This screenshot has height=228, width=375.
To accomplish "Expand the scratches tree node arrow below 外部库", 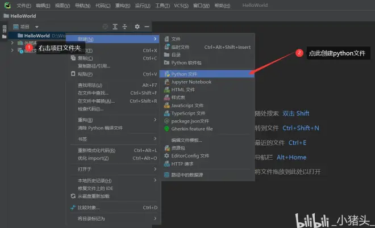I will [13, 50].
